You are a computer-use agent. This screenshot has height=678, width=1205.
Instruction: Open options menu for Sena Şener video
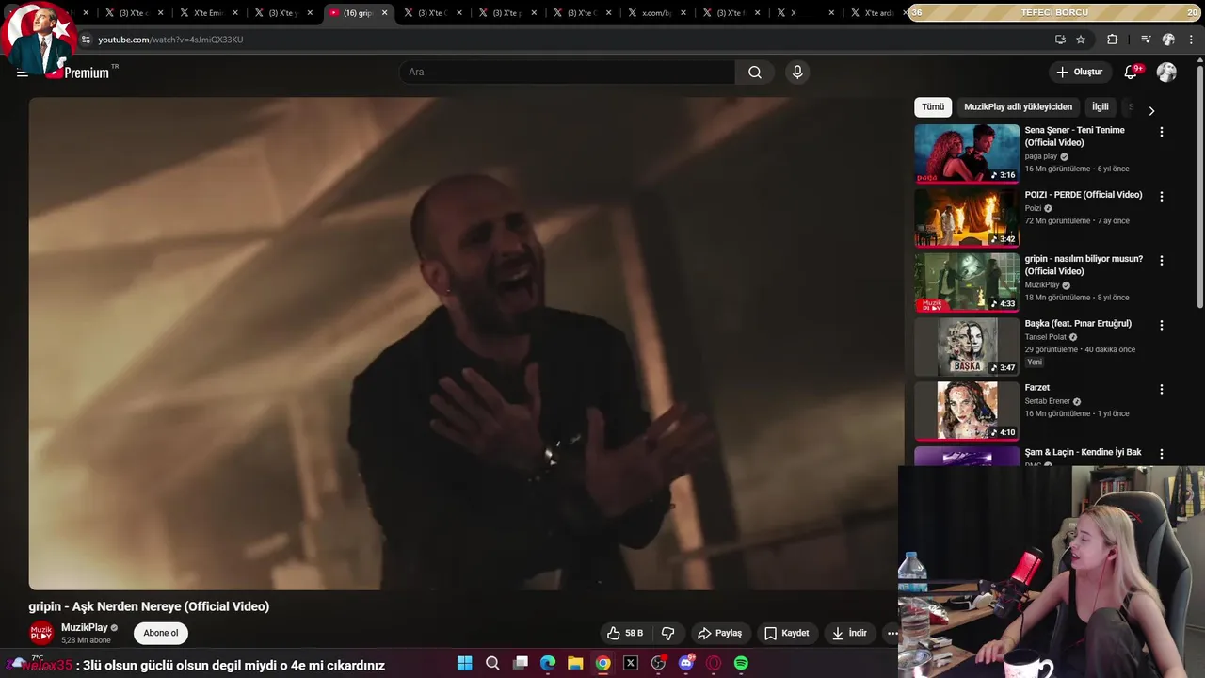pyautogui.click(x=1161, y=132)
